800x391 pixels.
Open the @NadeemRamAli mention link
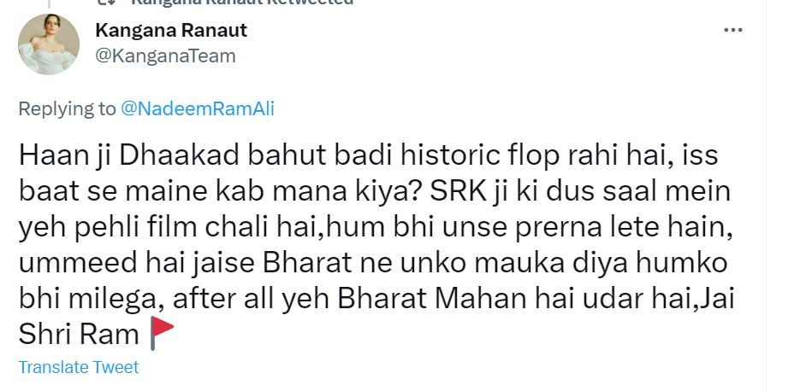[x=198, y=108]
